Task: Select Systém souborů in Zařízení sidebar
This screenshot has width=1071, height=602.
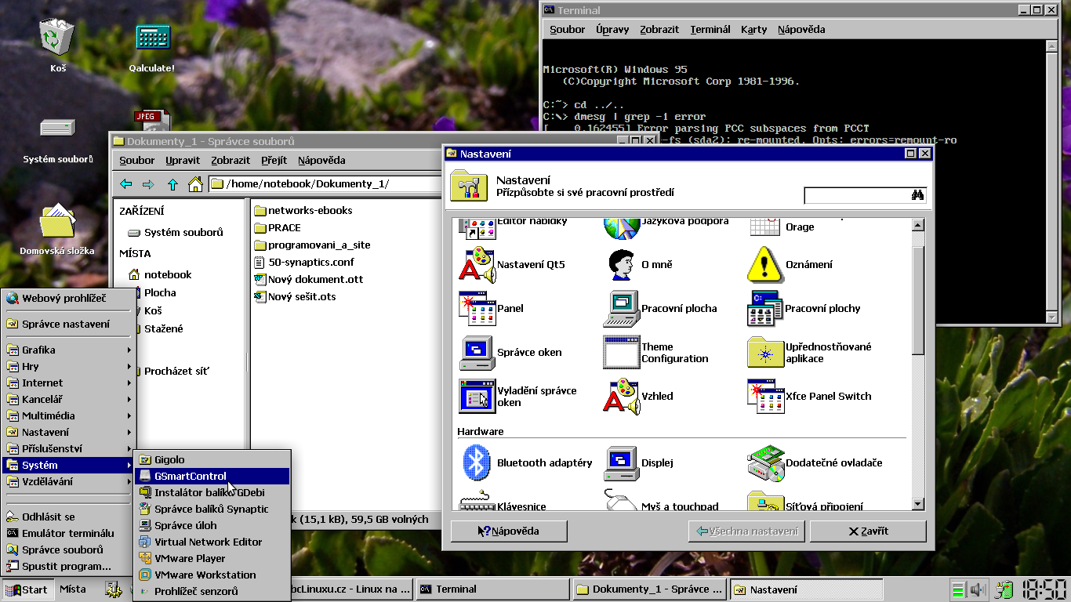Action: (x=176, y=232)
